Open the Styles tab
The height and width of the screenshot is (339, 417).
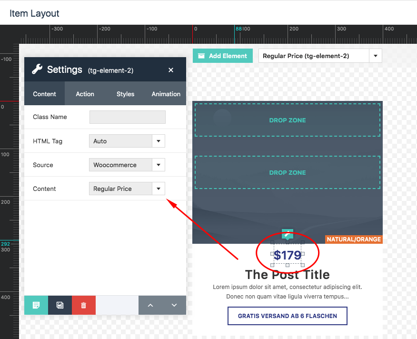tap(125, 94)
